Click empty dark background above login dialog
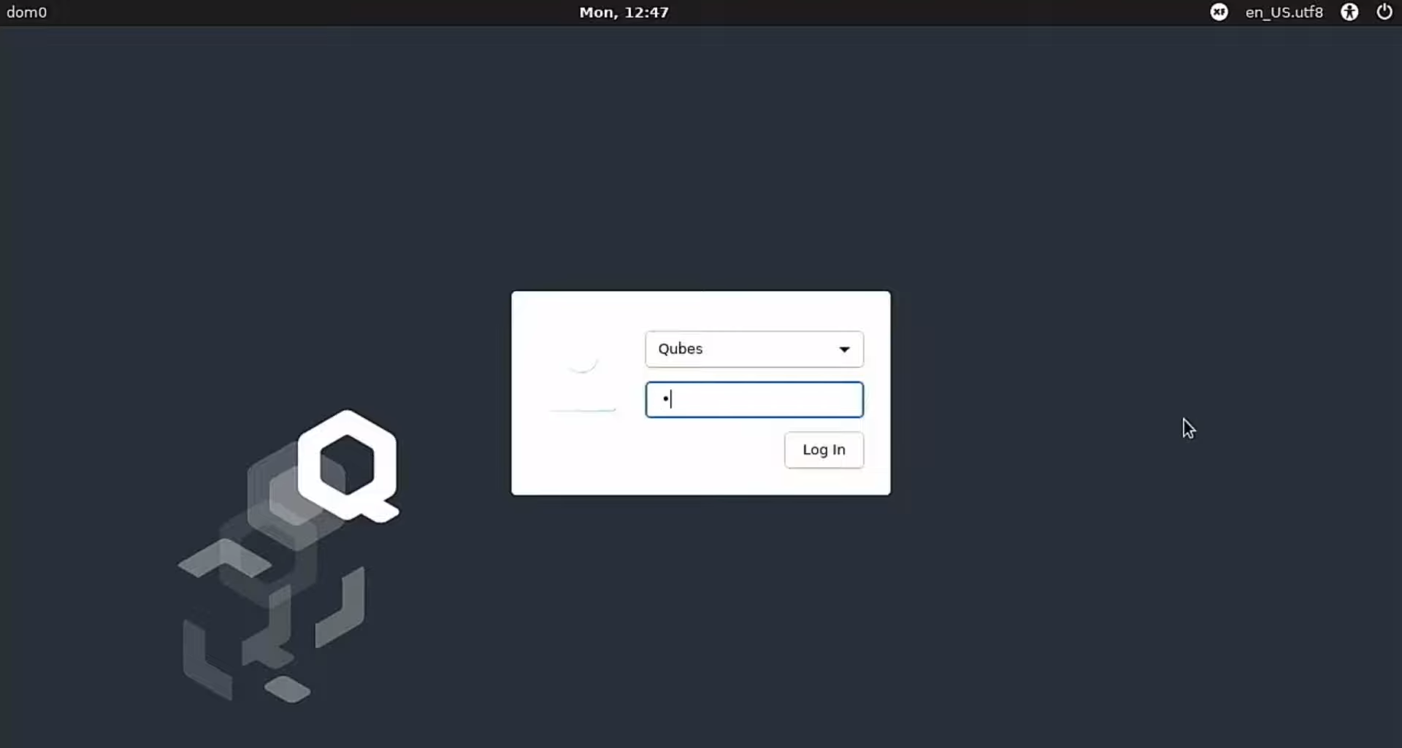Image resolution: width=1402 pixels, height=748 pixels. pyautogui.click(x=701, y=161)
